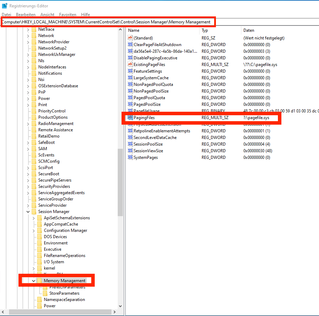Viewport: 319px width, 316px height.
Task: Open the Favoriten menu
Action: [67, 14]
